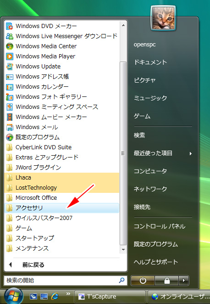Expand the JWord プラグイン folder
The height and width of the screenshot is (304, 210).
(61, 167)
